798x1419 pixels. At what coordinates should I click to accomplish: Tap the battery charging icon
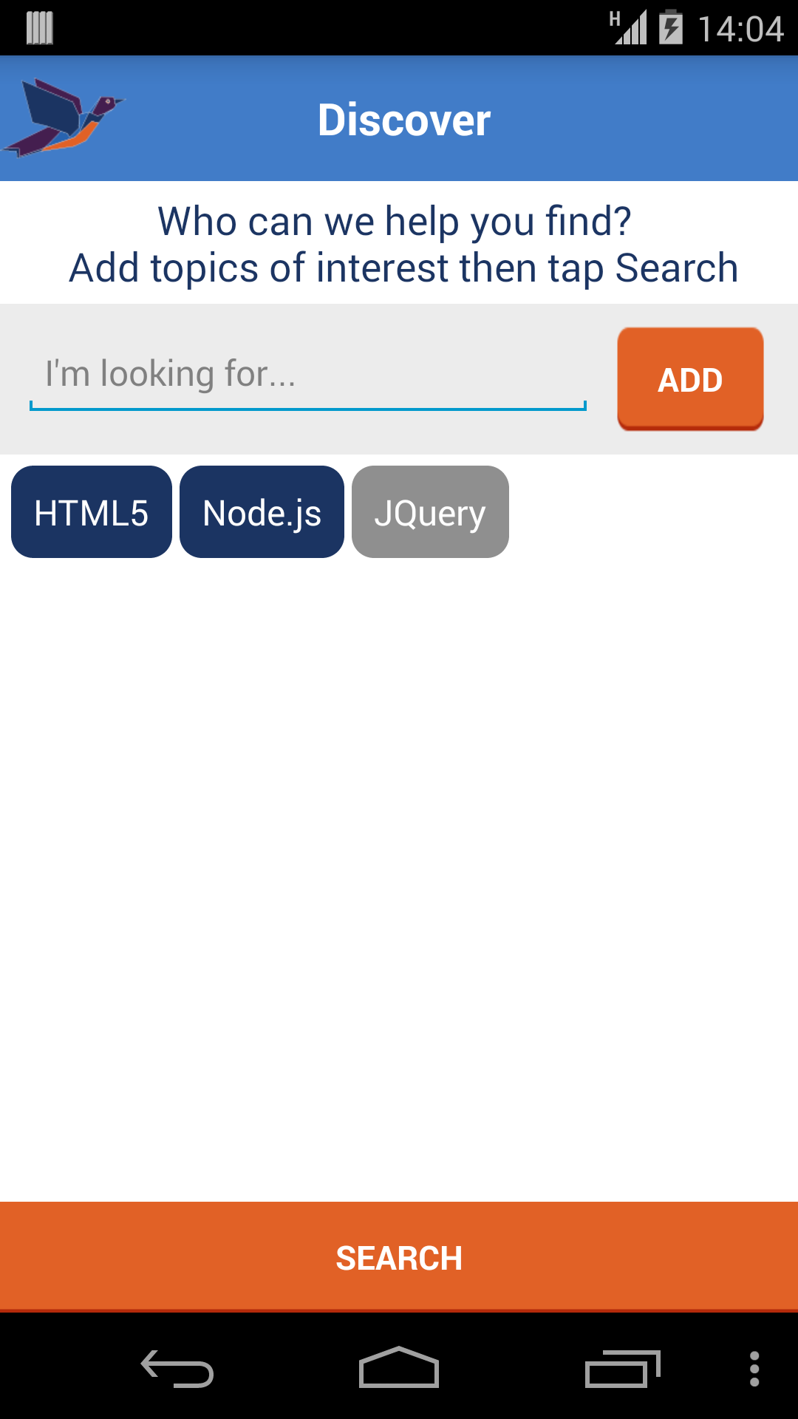click(x=671, y=28)
